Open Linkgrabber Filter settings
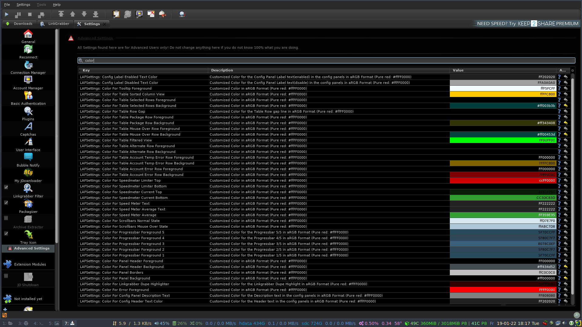 coord(28,191)
